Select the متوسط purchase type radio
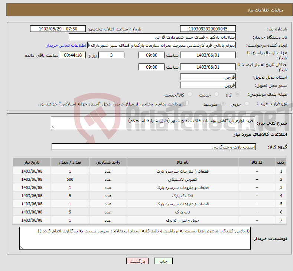Screen dimensions: 293x271 223,104
